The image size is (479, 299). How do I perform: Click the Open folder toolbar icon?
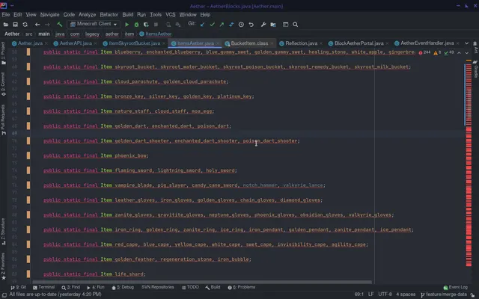coord(6,25)
